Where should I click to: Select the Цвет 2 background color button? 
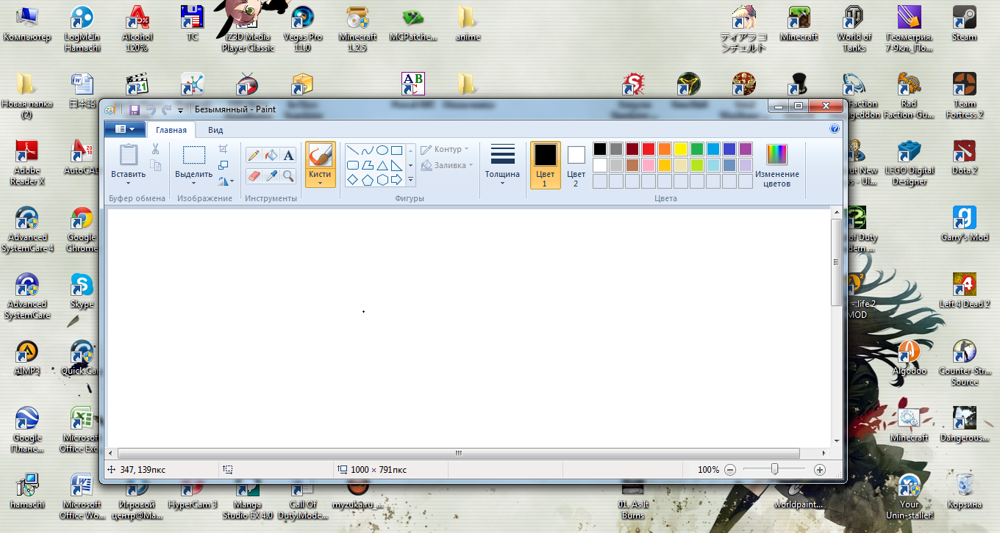tap(576, 164)
